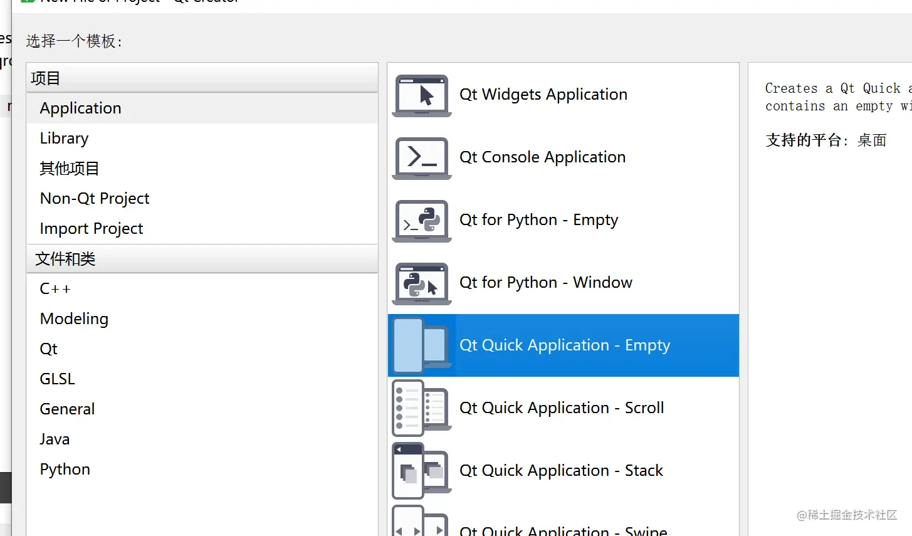Click the Qt for Python Empty icon

point(421,221)
